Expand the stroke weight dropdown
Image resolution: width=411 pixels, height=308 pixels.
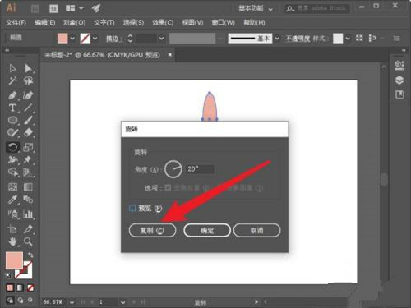pyautogui.click(x=162, y=39)
